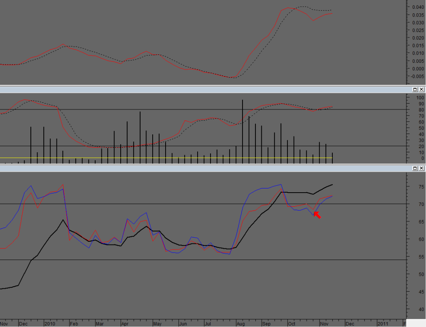Click the '-0.005' value on top panel scale
This screenshot has width=426, height=327.
(417, 76)
